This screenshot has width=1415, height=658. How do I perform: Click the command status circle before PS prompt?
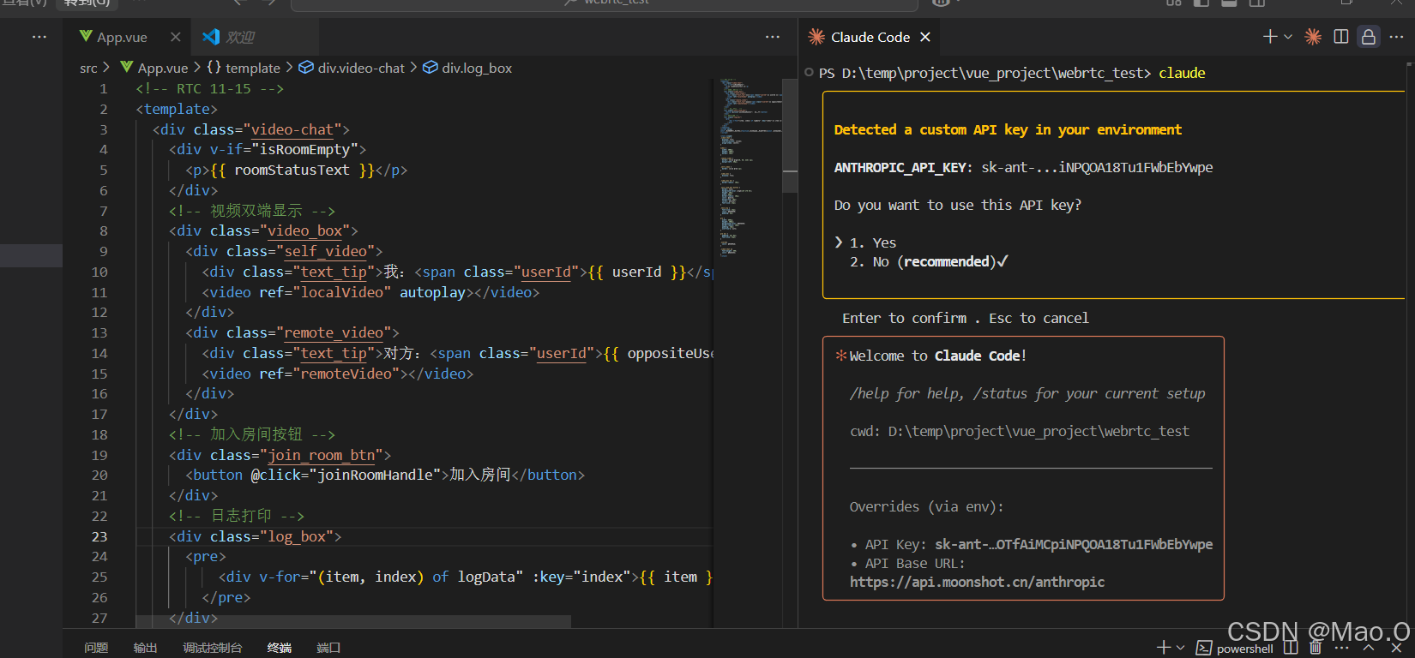810,73
